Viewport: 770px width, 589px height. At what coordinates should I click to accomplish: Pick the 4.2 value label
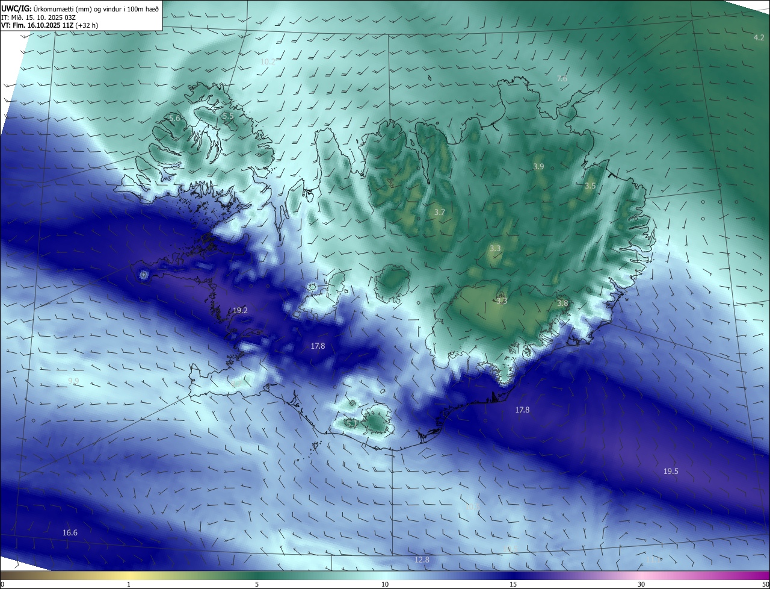759,38
